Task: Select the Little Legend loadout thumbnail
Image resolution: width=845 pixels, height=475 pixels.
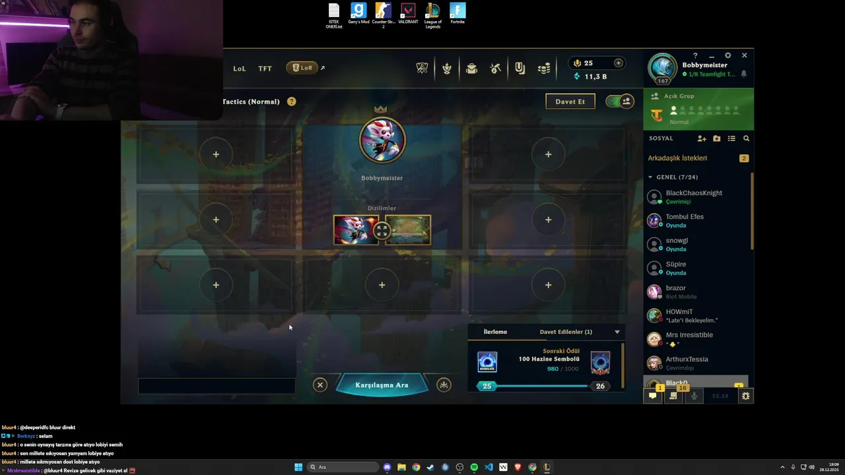Action: pyautogui.click(x=356, y=230)
